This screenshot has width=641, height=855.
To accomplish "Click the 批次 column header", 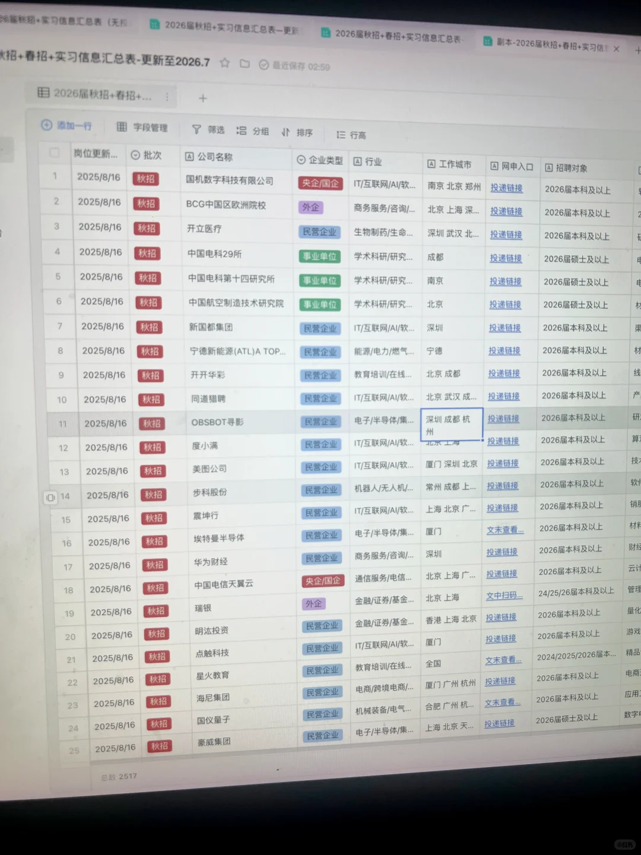I will click(x=152, y=155).
